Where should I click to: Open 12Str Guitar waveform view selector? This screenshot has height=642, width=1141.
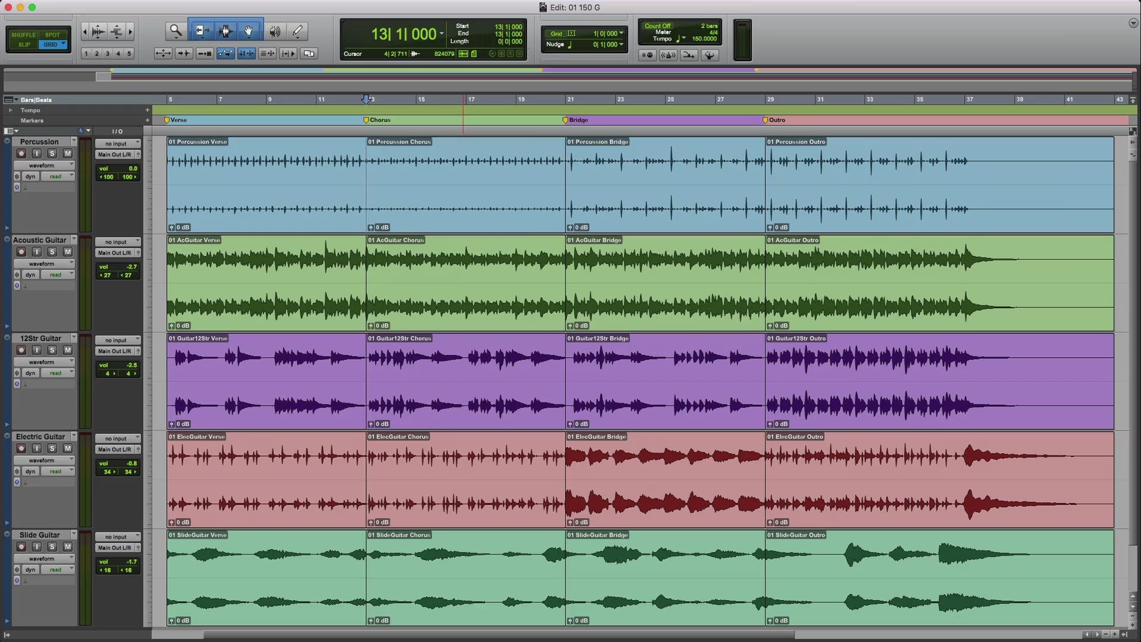[x=44, y=362]
